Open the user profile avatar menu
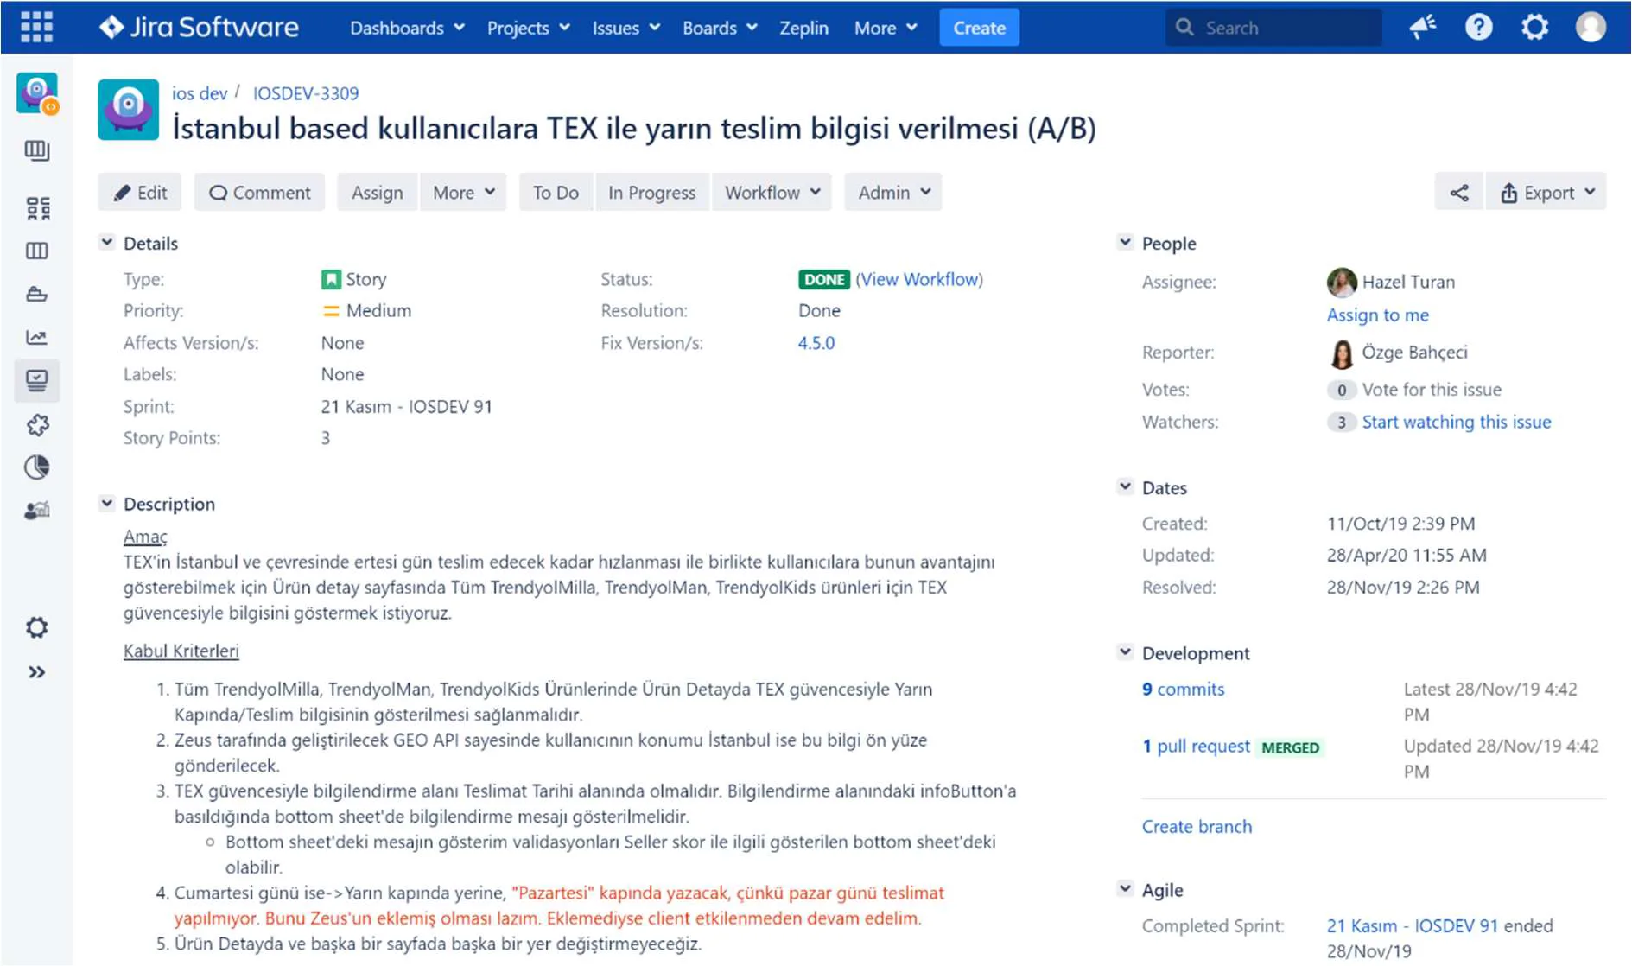Screen dimensions: 1632x966 click(1591, 28)
